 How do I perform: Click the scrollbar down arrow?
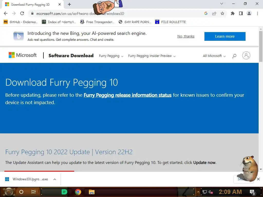pyautogui.click(x=261, y=169)
